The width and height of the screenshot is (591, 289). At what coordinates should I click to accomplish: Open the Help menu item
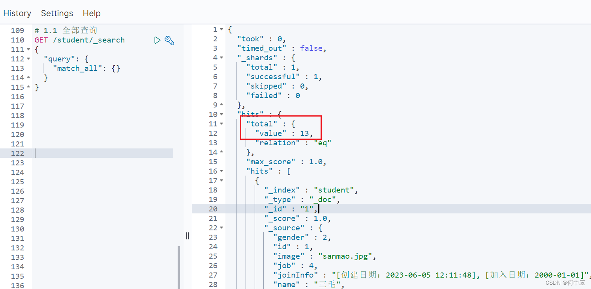pos(92,13)
